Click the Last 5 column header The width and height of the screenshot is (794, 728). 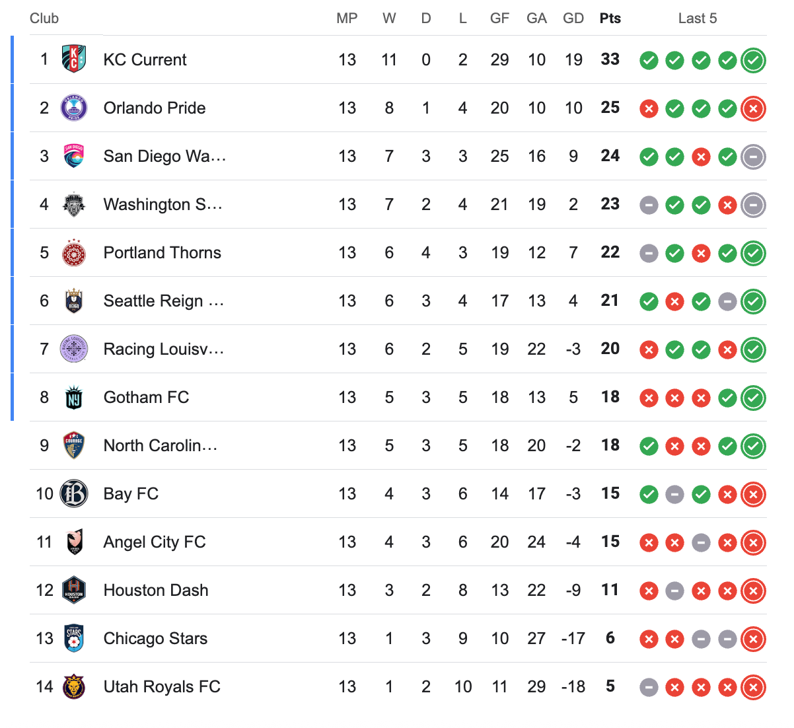tap(698, 18)
